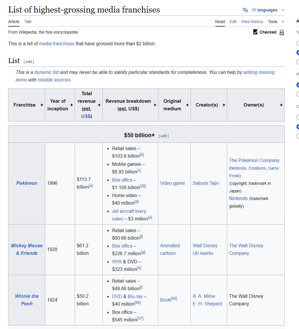Open the Ub Iwerks link
The height and width of the screenshot is (329, 299).
pos(203,253)
